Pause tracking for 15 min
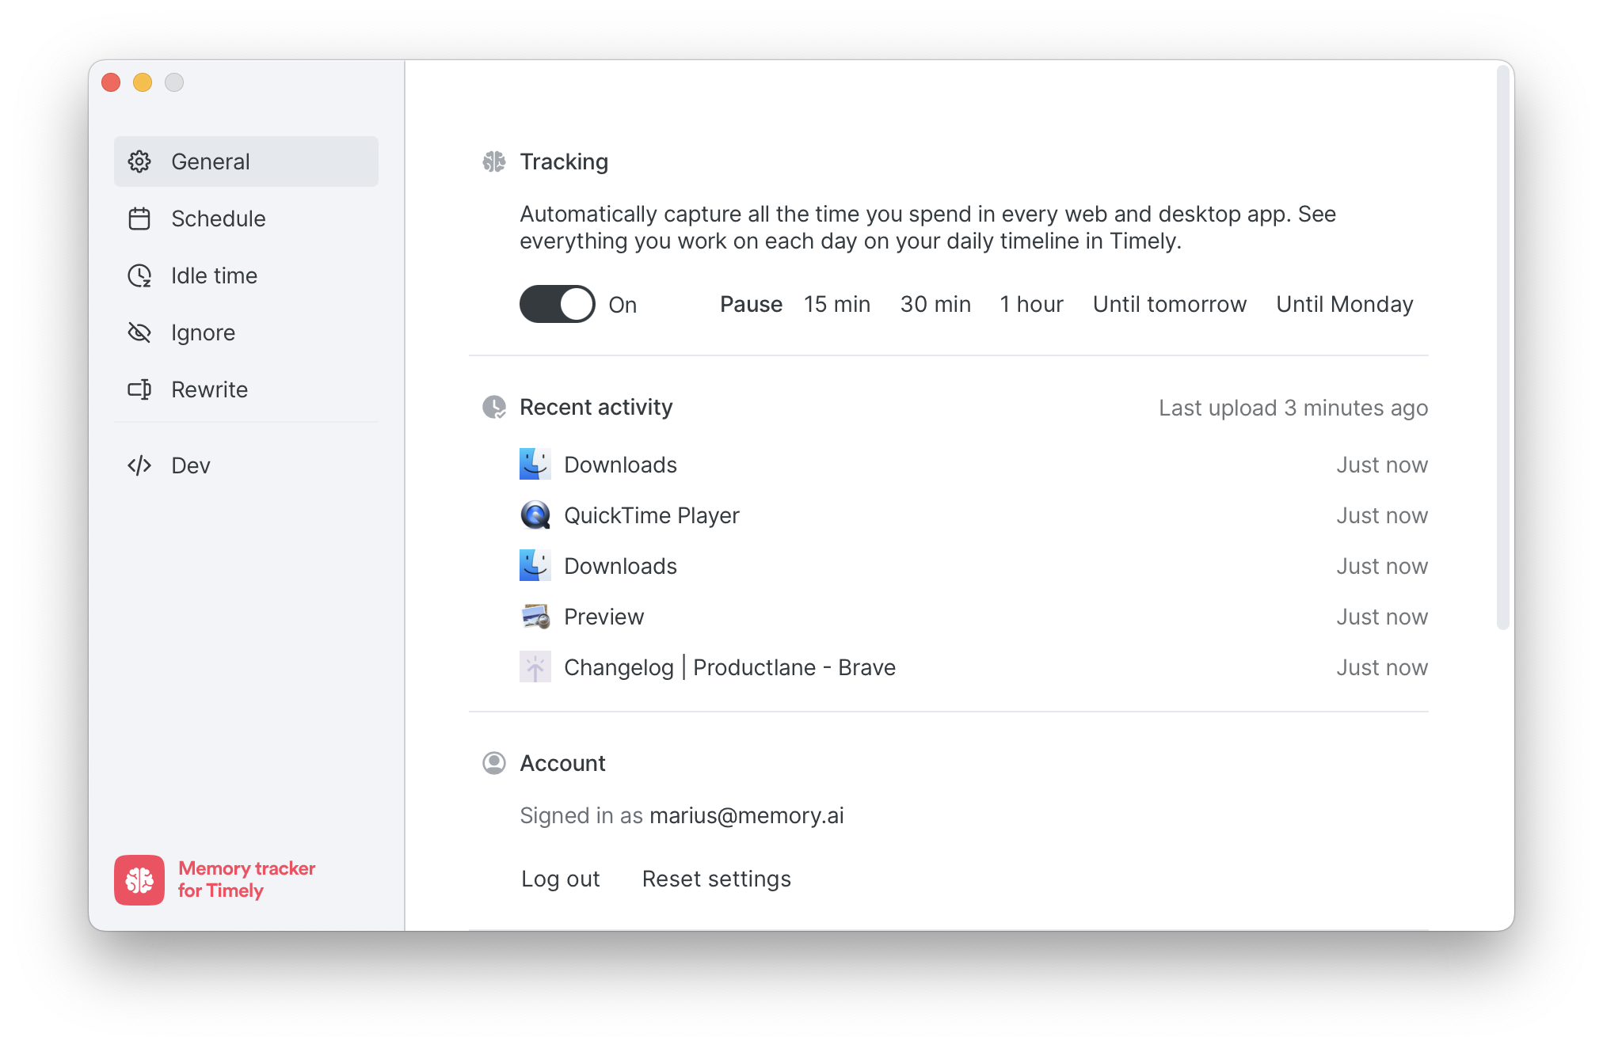The width and height of the screenshot is (1603, 1048). point(836,304)
